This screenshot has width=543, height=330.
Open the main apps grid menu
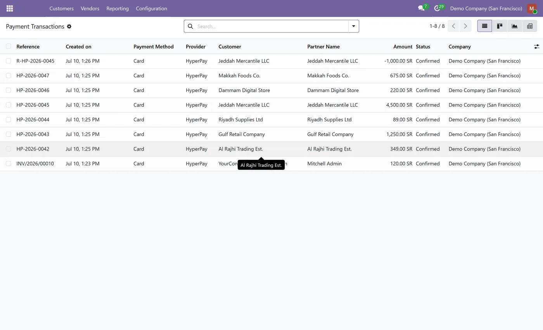click(10, 8)
